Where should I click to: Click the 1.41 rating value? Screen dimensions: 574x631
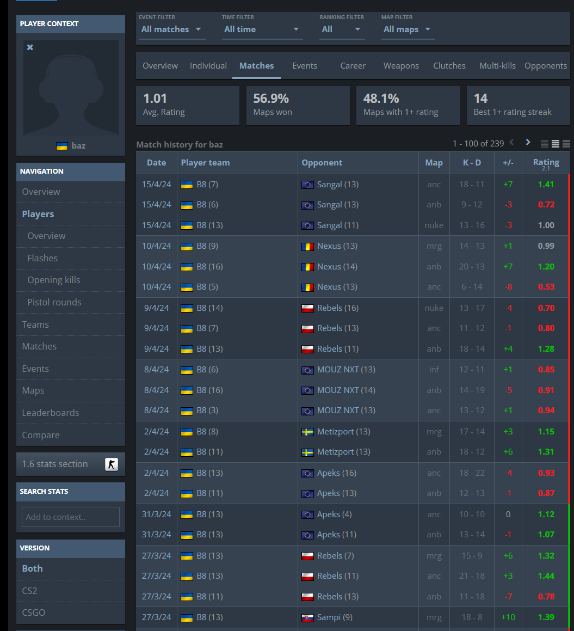click(546, 185)
